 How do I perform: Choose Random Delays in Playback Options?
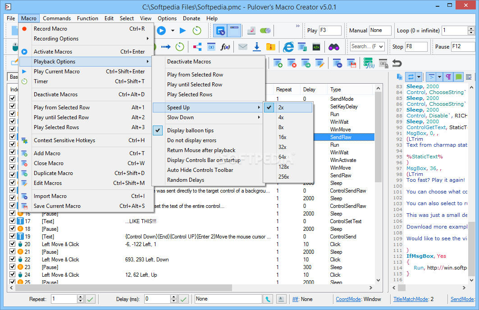pos(208,180)
